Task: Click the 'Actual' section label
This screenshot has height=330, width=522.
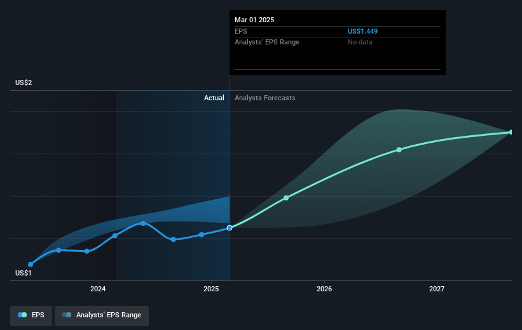Action: 214,98
